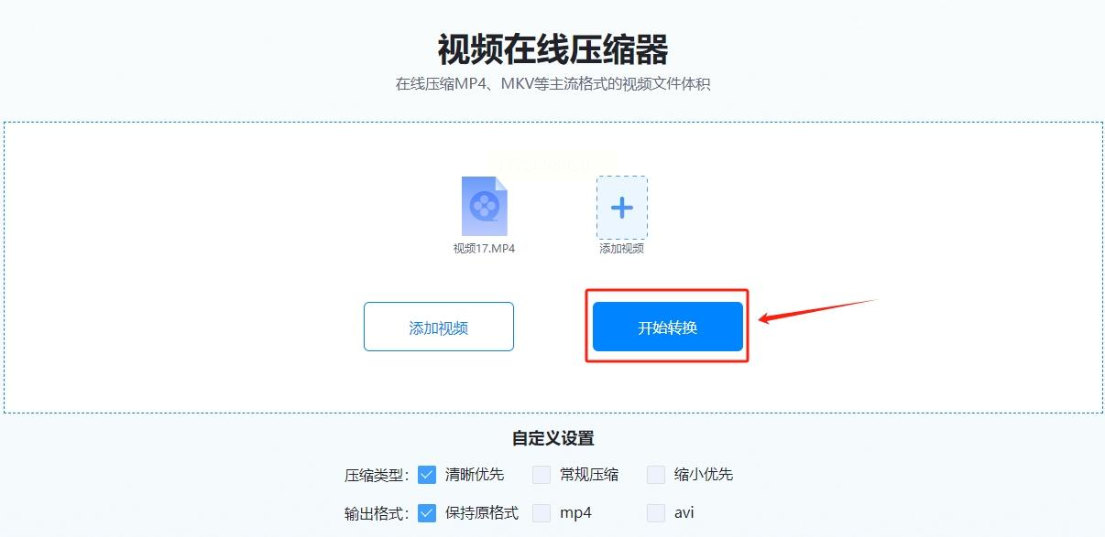Disable the 保持原格式 checkbox

426,513
